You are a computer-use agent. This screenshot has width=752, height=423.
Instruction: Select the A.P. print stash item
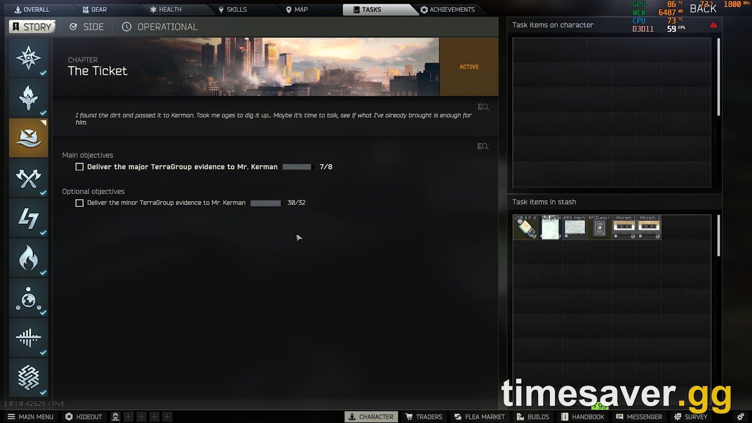tap(550, 227)
